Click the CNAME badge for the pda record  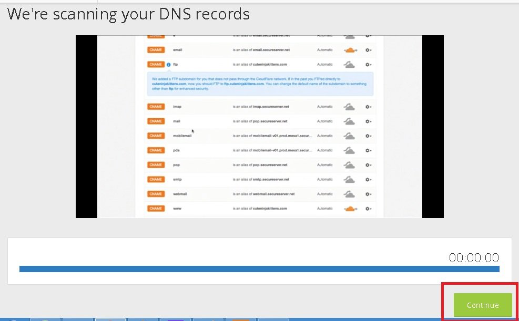(155, 150)
